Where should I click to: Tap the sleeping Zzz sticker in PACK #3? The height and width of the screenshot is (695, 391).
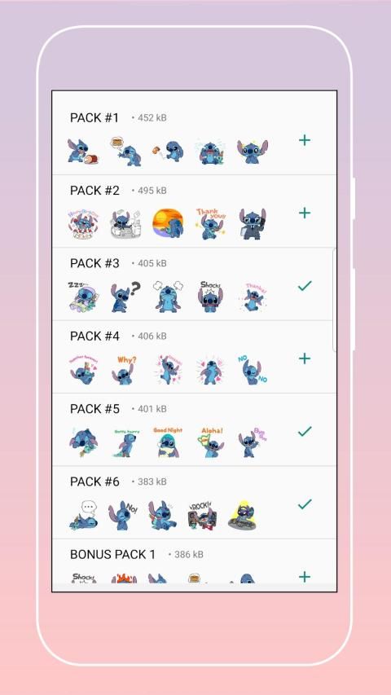(x=83, y=296)
